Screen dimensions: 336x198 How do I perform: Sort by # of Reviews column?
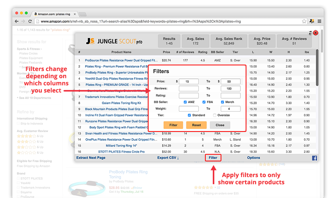pos(185,52)
